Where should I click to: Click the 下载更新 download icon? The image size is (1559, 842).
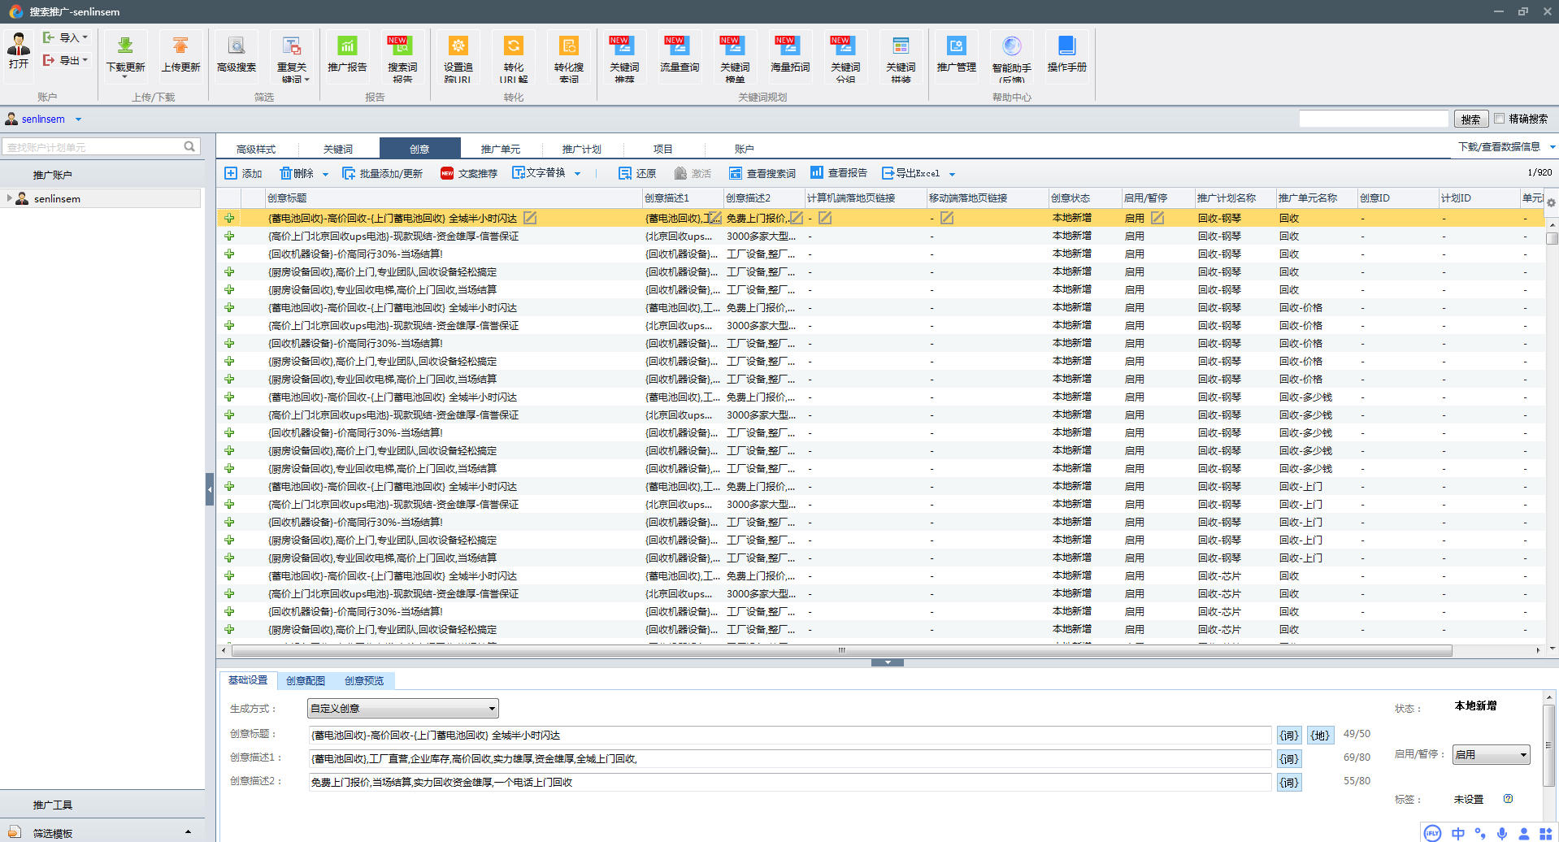125,46
